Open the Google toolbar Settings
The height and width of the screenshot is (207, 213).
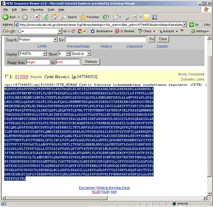200,31
